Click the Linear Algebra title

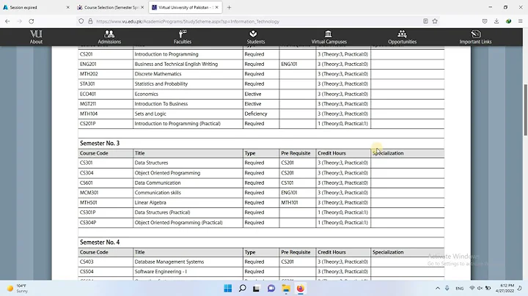pos(150,202)
